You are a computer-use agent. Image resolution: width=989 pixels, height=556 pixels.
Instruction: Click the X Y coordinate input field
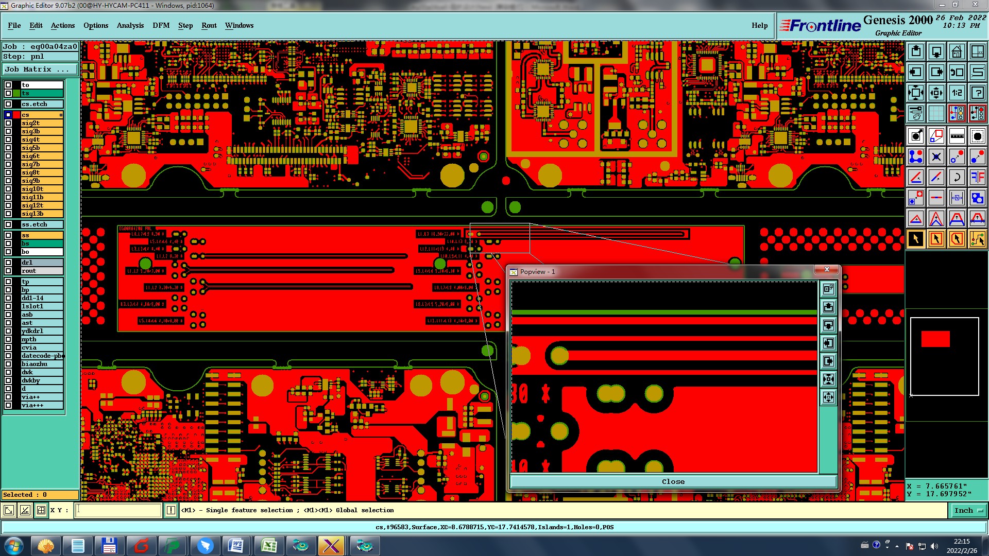119,510
